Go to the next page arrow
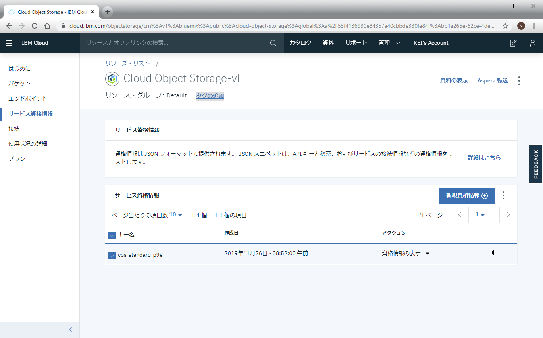The height and width of the screenshot is (338, 543). pos(508,215)
